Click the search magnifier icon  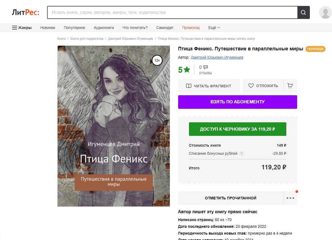click(304, 12)
